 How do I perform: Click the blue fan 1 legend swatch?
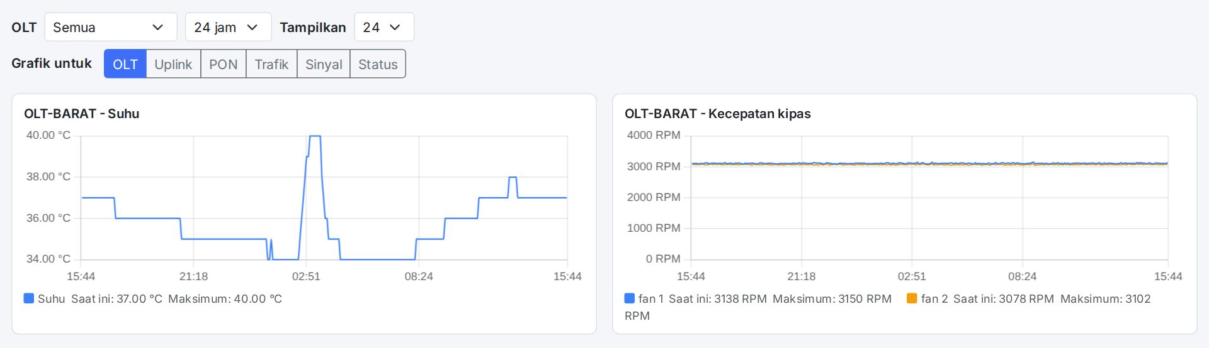(630, 298)
